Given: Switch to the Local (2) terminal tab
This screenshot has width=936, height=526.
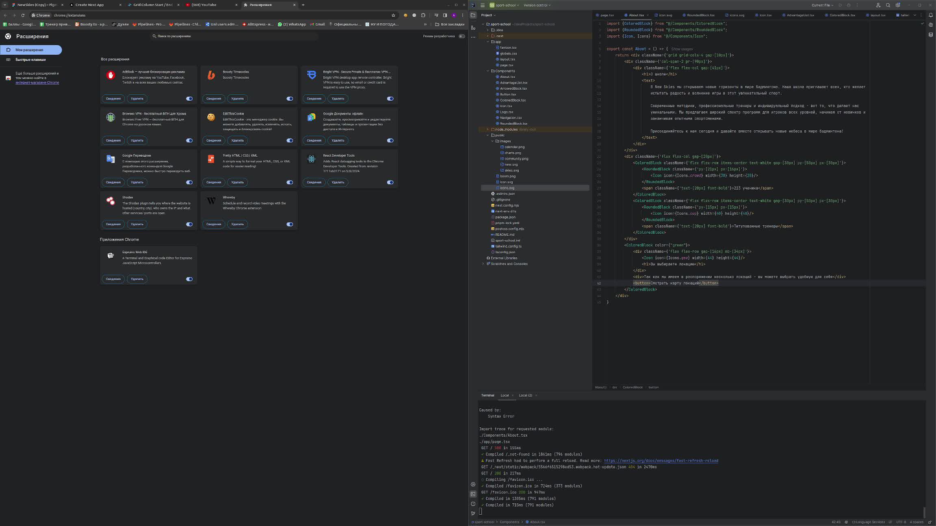Looking at the screenshot, I should 525,395.
